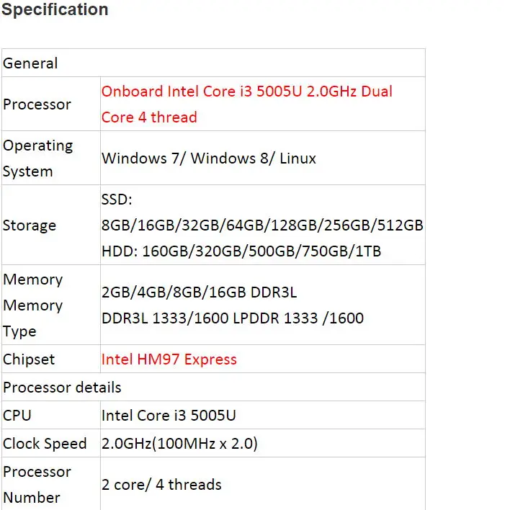Click the 2 core/ 4 threads value
This screenshot has width=510, height=510.
click(161, 485)
